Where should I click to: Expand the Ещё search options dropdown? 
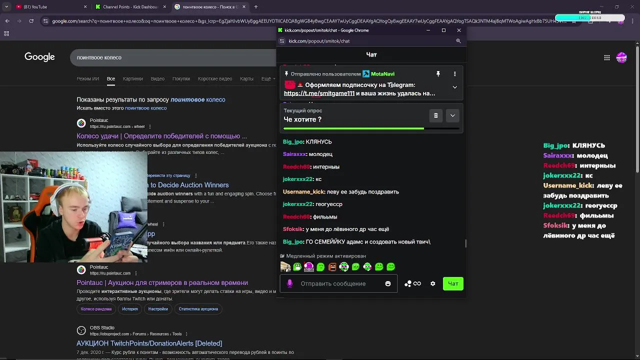point(267,79)
